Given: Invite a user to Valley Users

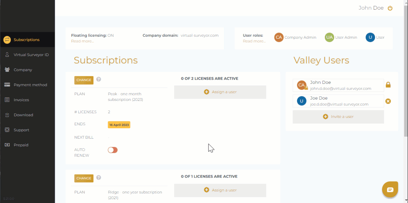Looking at the screenshot, I should click(x=338, y=116).
